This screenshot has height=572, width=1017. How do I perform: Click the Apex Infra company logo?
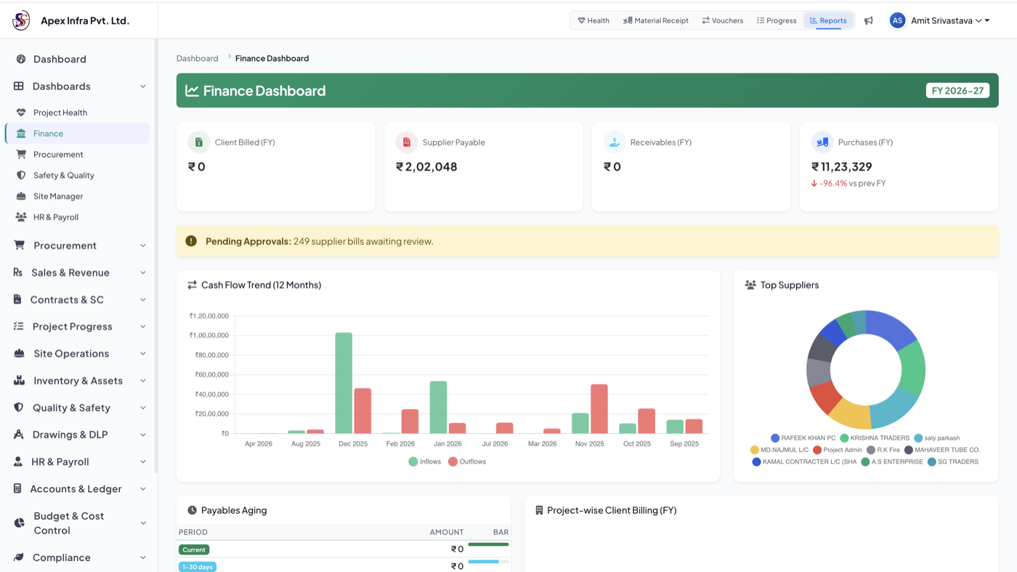21,20
